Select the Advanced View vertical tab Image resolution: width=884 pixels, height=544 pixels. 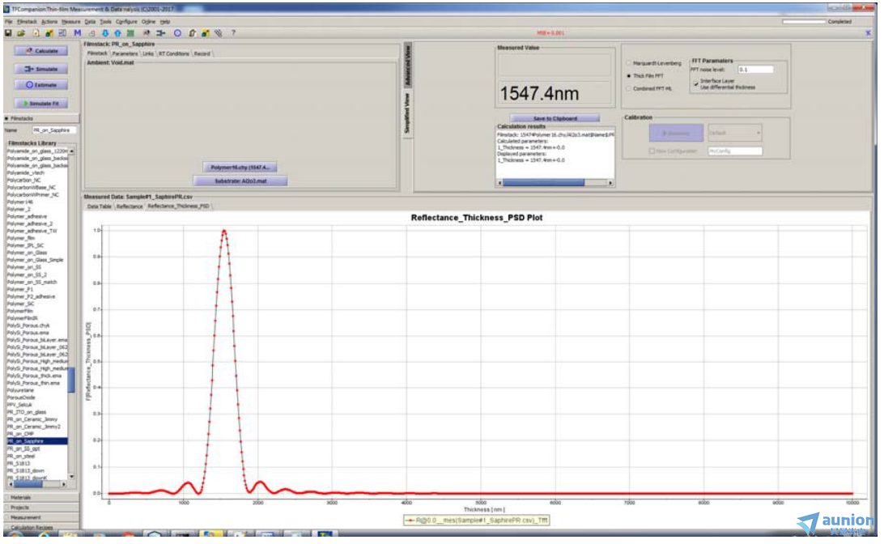(x=408, y=66)
